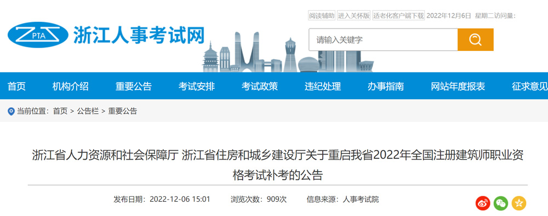
Task: Click the 阅读辅助 accessibility button
Action: [x=322, y=15]
